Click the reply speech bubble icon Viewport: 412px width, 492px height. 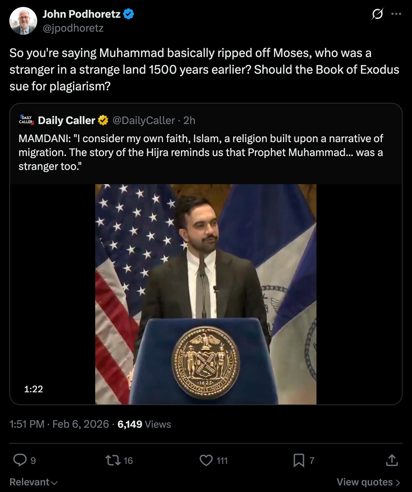pyautogui.click(x=20, y=460)
